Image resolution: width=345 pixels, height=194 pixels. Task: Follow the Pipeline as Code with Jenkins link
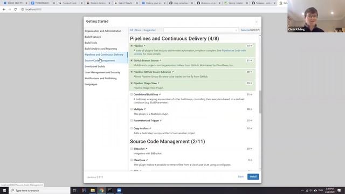[x=233, y=51]
